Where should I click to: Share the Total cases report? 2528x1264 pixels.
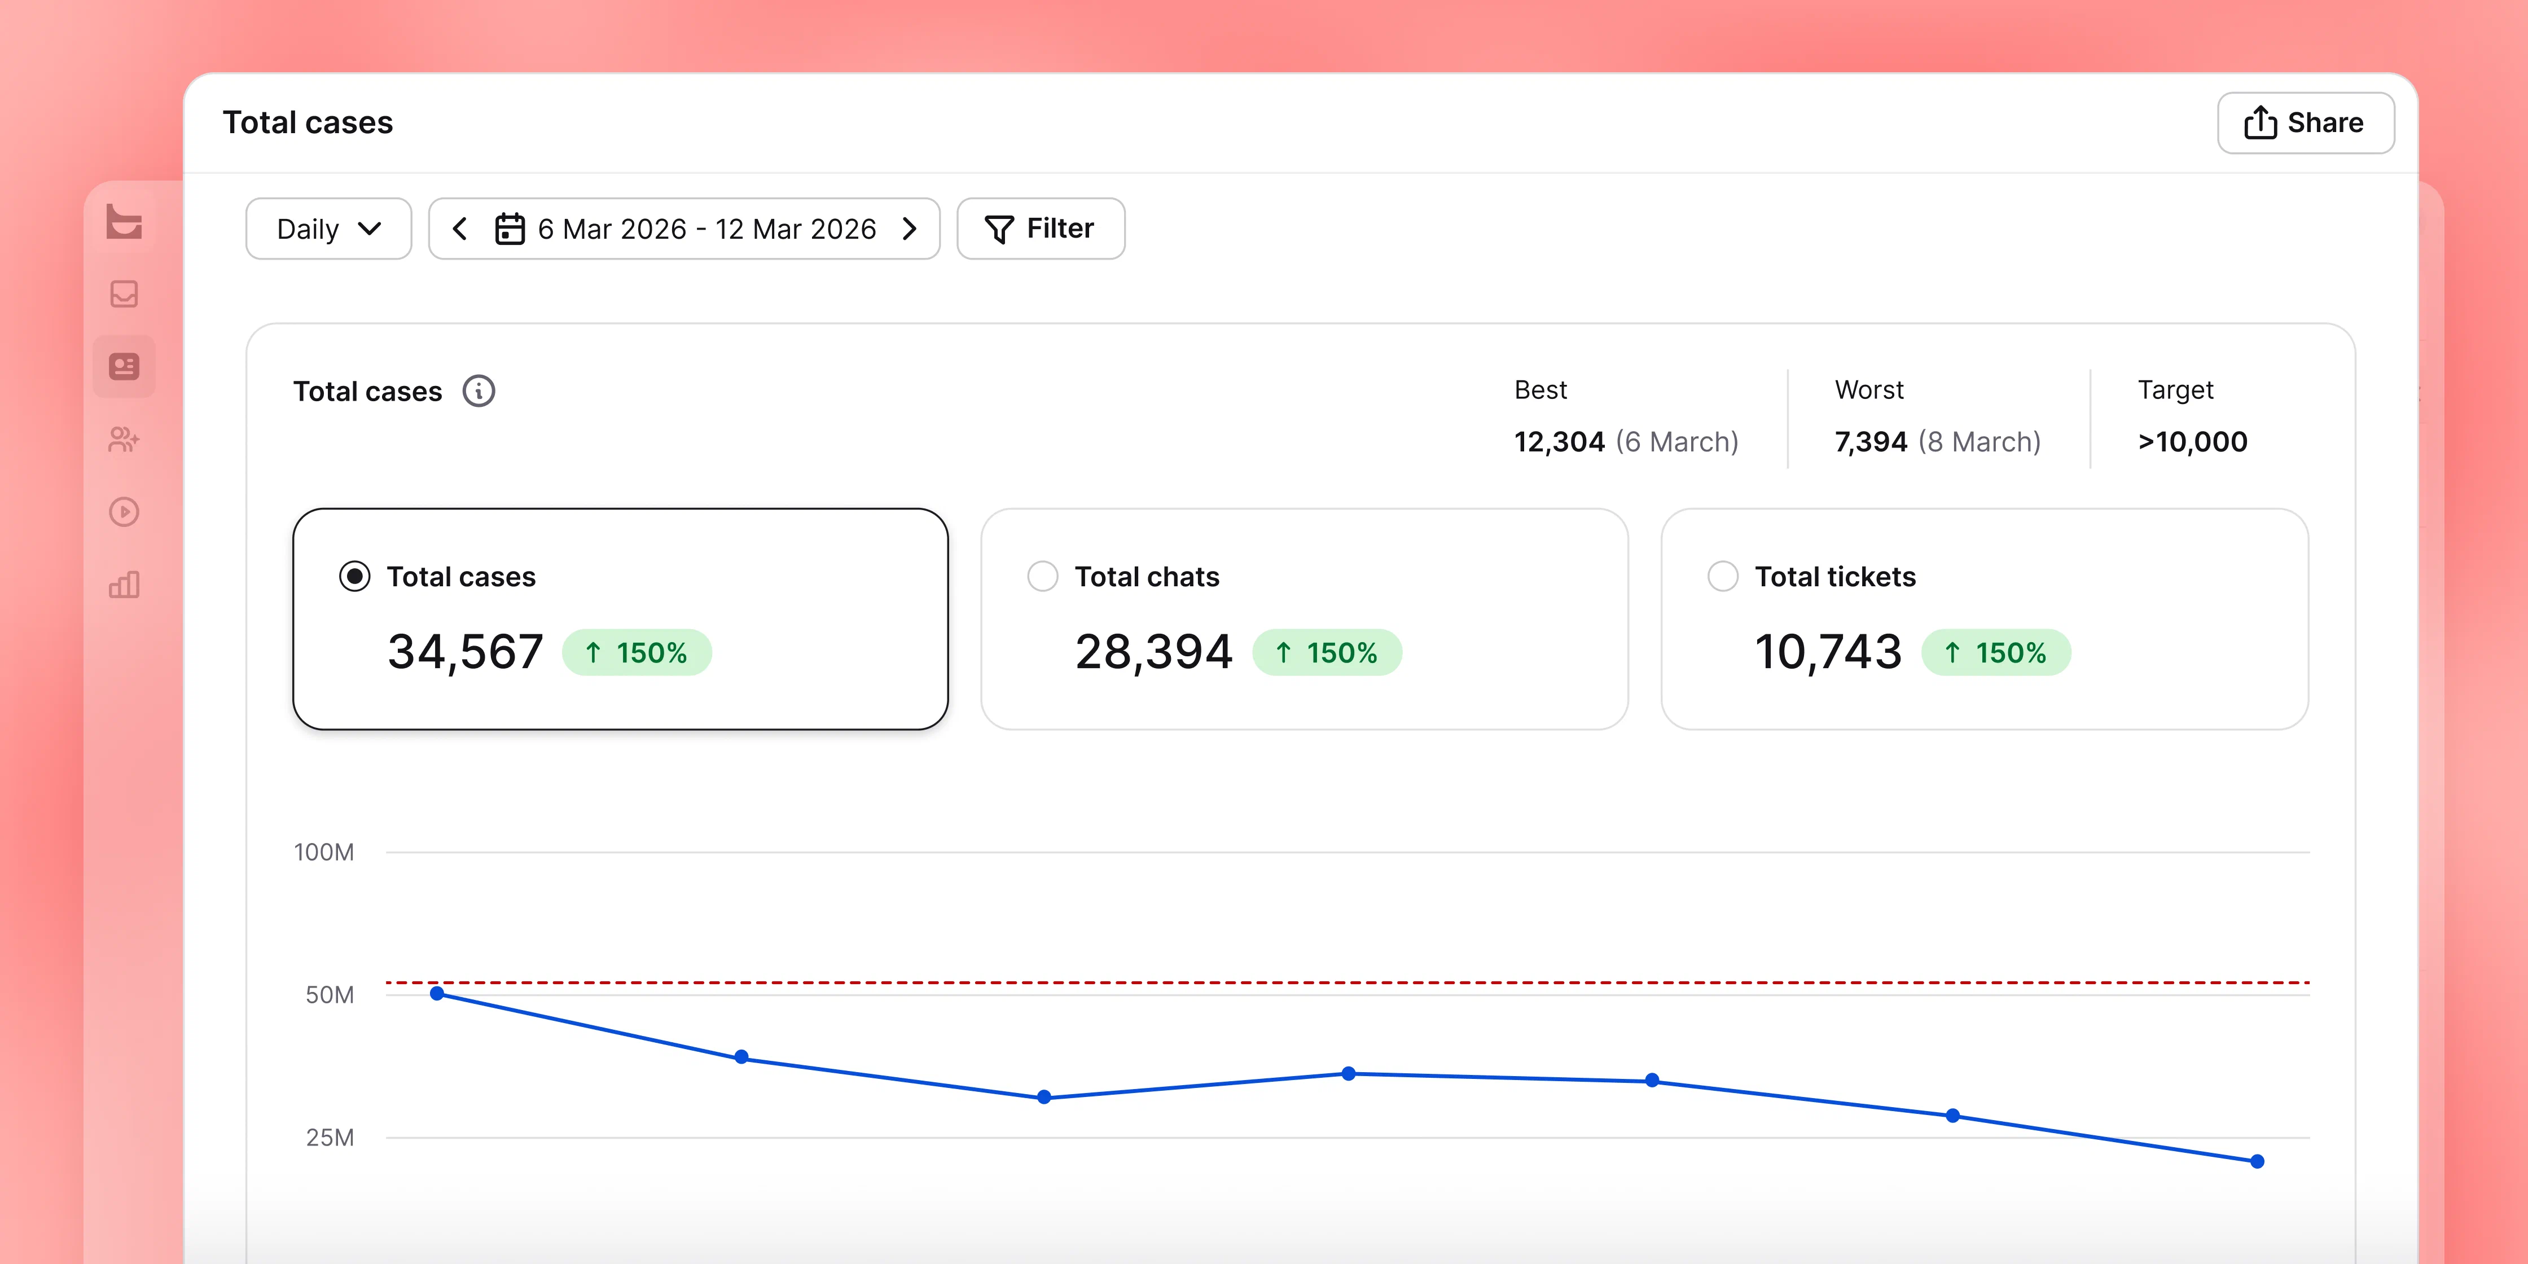click(2305, 122)
